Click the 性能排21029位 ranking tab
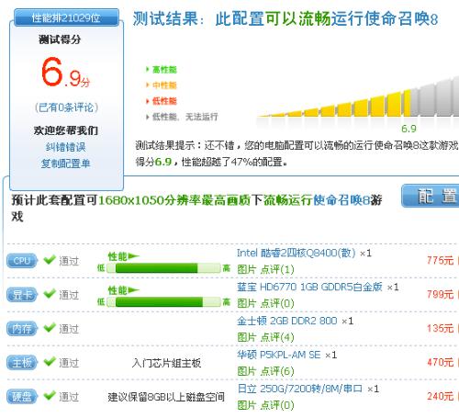This screenshot has width=459, height=418. point(66,17)
